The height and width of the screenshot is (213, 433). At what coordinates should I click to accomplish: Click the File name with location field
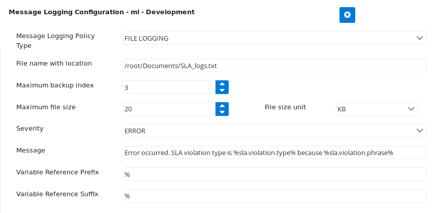pos(275,66)
